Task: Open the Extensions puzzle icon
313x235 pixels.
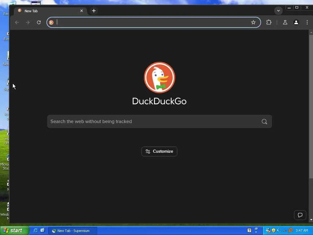Action: tap(269, 22)
